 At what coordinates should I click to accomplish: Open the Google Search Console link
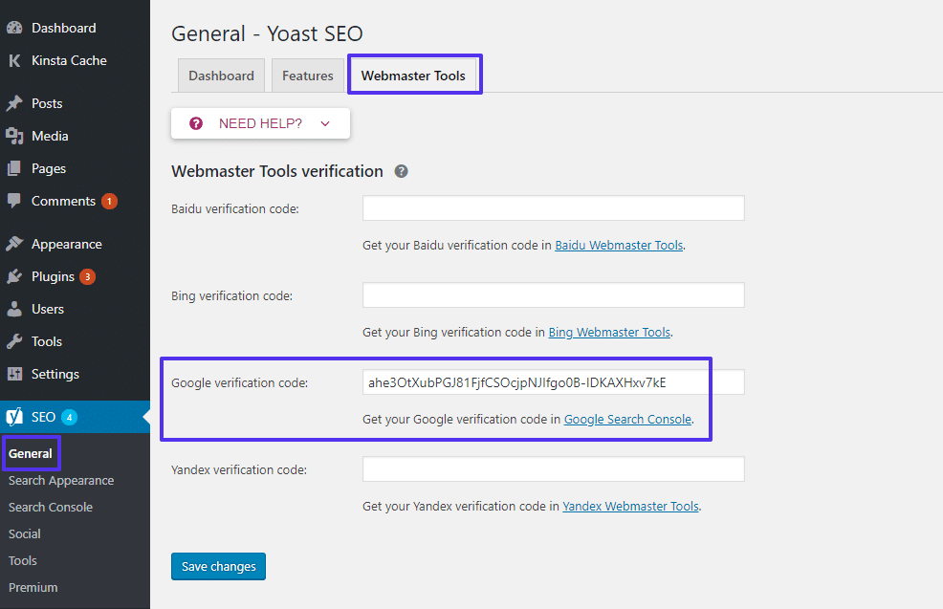[x=627, y=419]
